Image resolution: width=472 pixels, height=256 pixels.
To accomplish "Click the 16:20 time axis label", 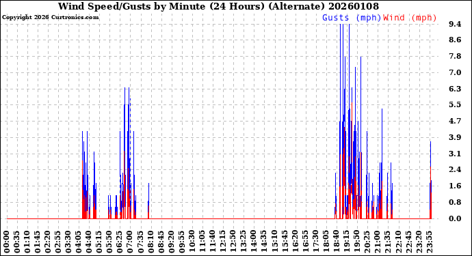I will (x=295, y=242).
